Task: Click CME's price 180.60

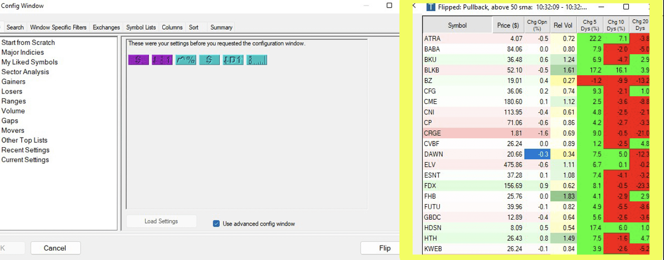Action: point(513,102)
